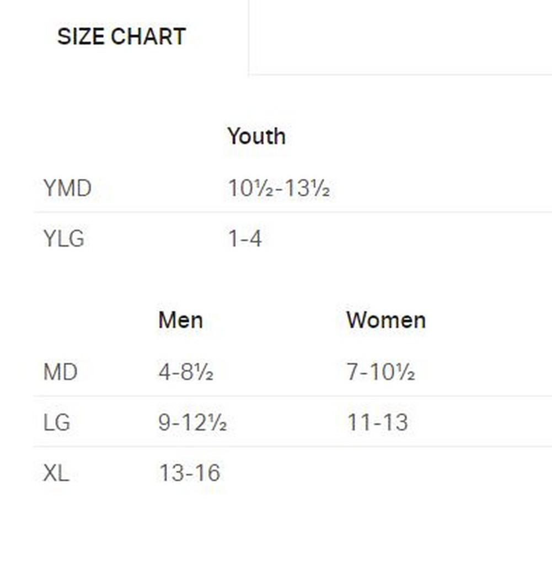Image resolution: width=552 pixels, height=569 pixels.
Task: Click the Men column header
Action: point(180,320)
